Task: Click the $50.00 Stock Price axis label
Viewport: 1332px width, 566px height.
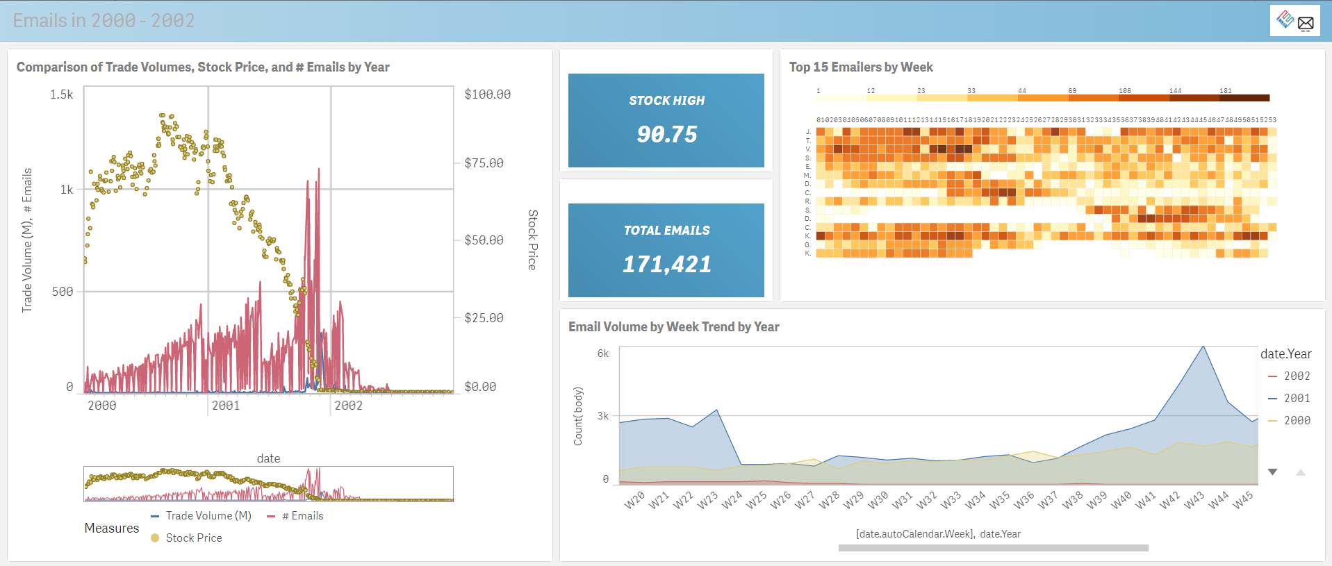Action: (x=484, y=240)
